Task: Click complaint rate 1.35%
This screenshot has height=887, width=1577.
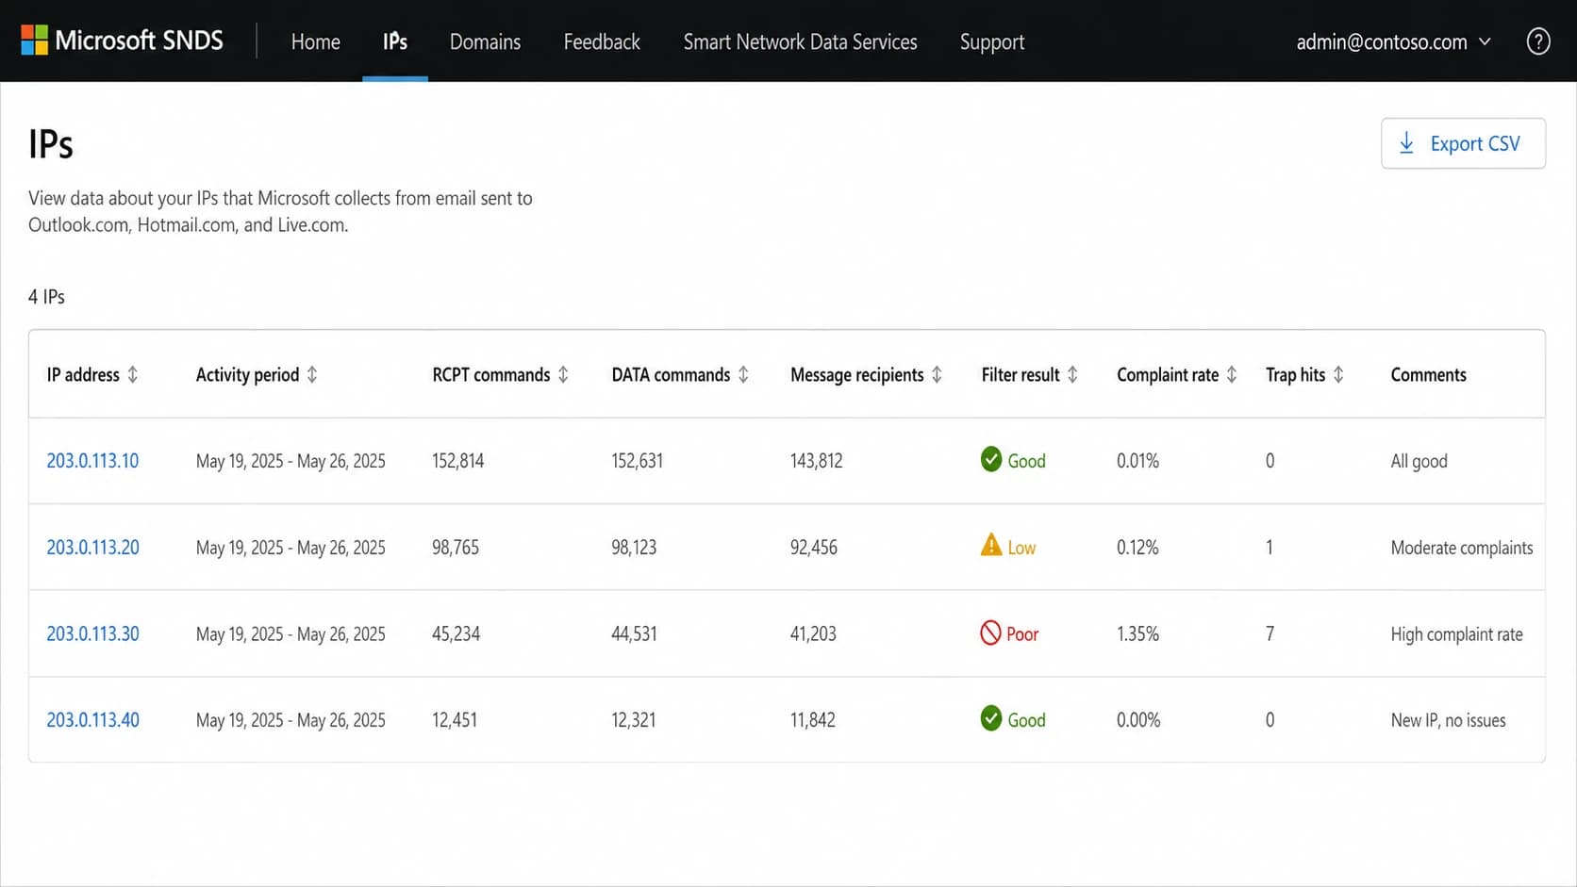Action: tap(1137, 634)
